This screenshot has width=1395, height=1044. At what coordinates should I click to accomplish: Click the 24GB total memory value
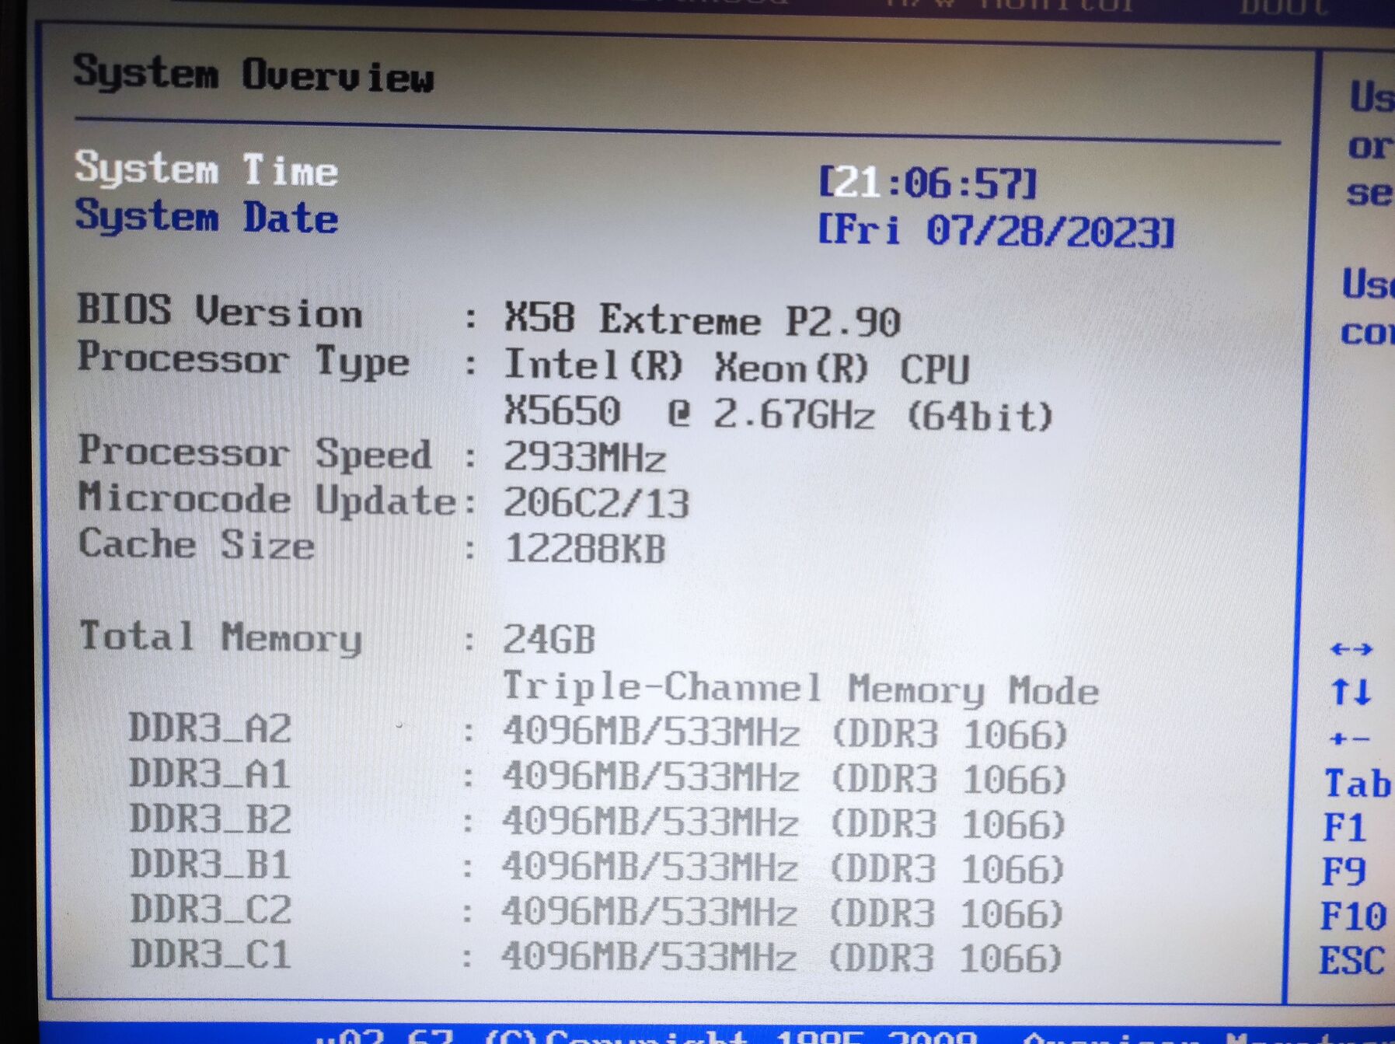point(549,640)
